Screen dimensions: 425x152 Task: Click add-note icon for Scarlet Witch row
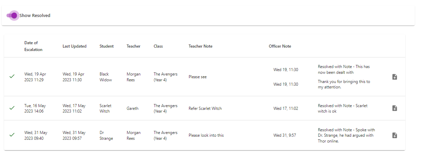pyautogui.click(x=394, y=108)
